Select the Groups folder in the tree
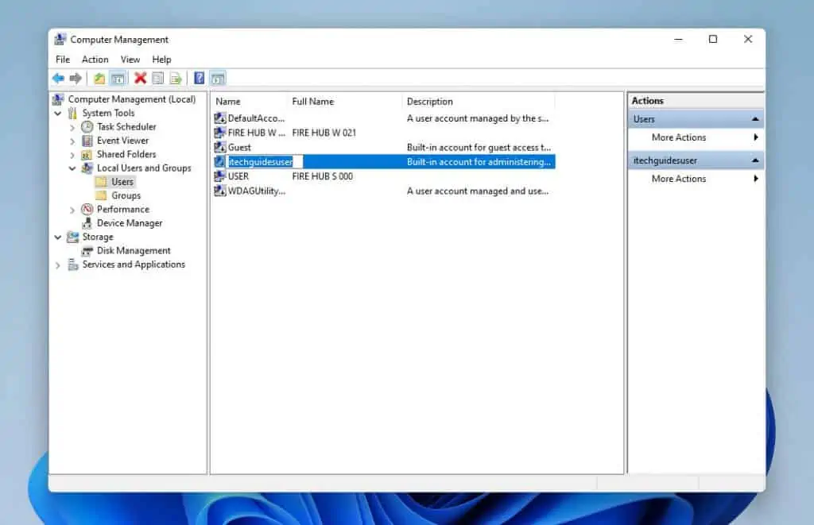This screenshot has height=525, width=814. 125,195
